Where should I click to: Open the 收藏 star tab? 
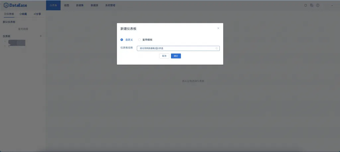pos(23,14)
